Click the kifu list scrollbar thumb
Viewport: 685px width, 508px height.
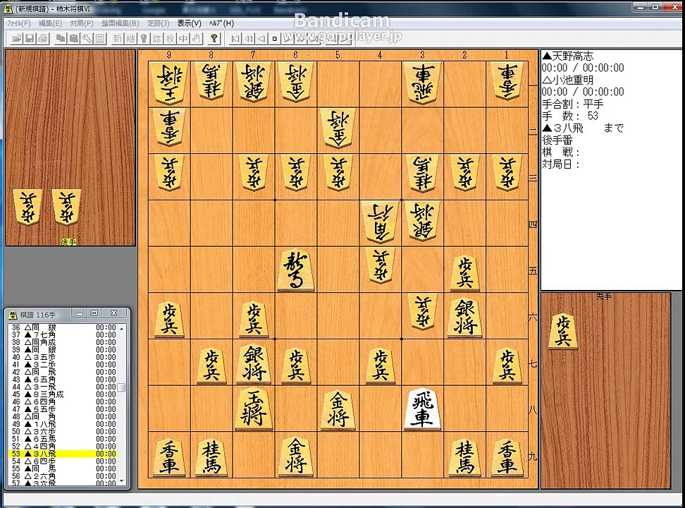point(122,387)
